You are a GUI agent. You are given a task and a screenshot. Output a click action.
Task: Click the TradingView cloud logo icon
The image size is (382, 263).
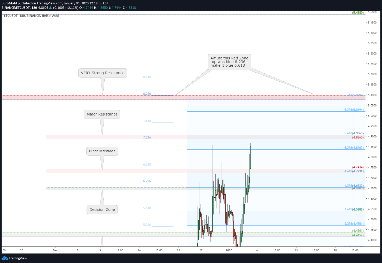[x=5, y=258]
